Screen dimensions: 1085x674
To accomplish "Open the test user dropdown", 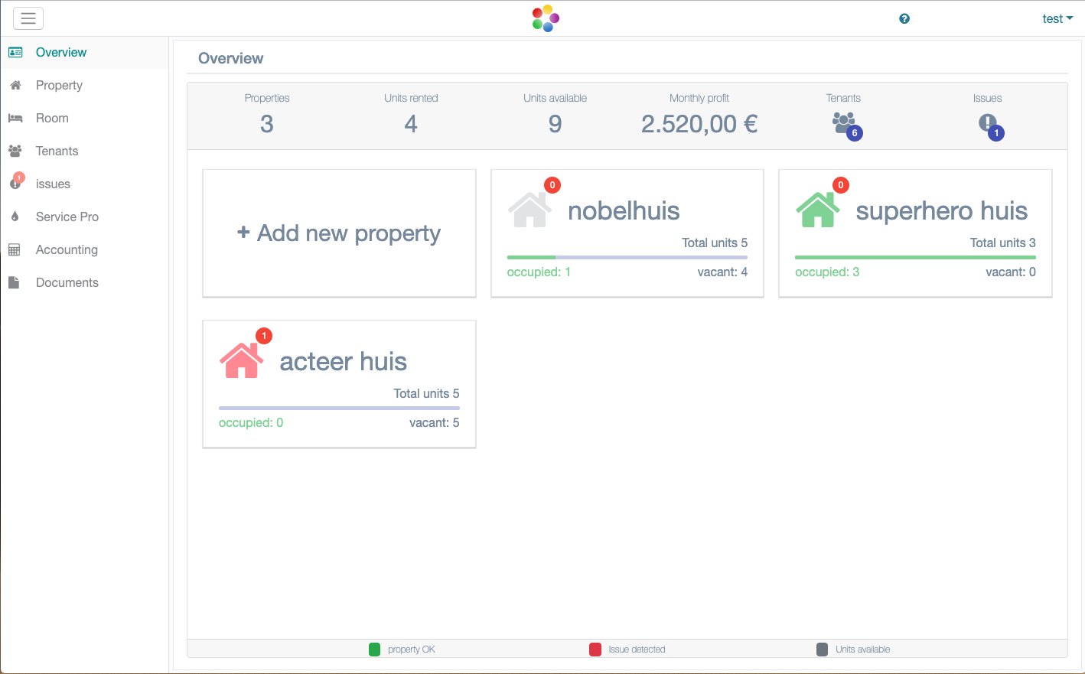I will 1057,19.
